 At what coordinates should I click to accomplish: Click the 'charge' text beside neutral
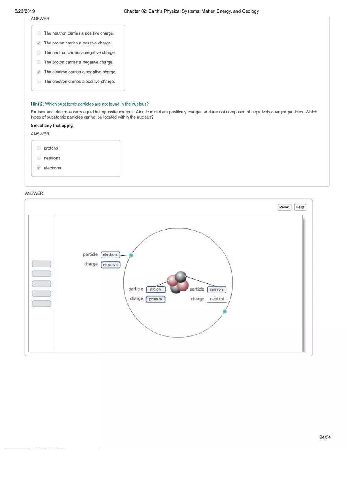pyautogui.click(x=197, y=299)
